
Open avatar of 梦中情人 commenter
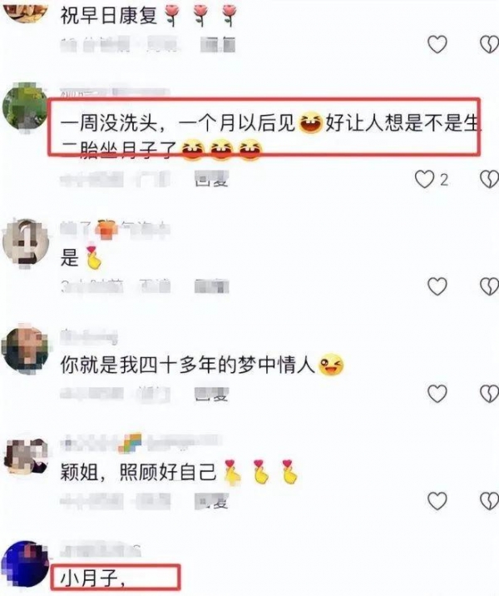tap(25, 350)
